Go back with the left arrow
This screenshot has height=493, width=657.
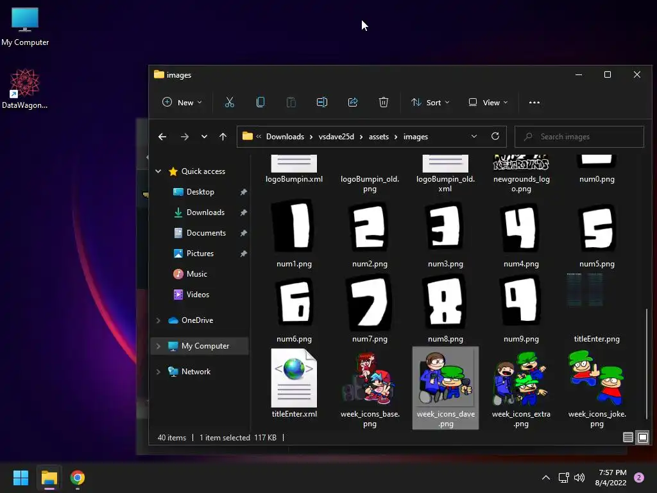point(162,137)
